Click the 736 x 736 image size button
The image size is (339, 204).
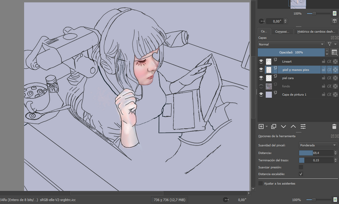(169, 200)
